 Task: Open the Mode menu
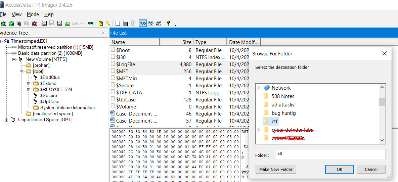click(33, 14)
